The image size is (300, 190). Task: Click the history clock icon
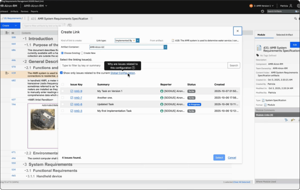(x=262, y=11)
